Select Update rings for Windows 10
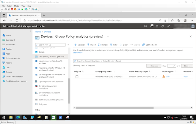The height and width of the screenshot is (124, 196). [x=50, y=62]
